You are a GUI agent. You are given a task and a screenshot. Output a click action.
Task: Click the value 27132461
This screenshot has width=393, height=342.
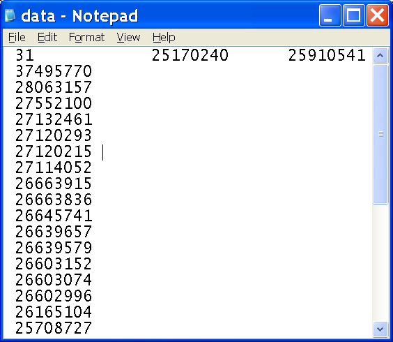point(54,119)
